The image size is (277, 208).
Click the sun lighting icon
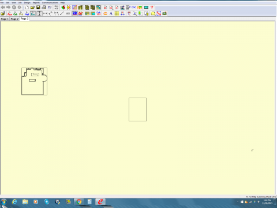point(69,8)
